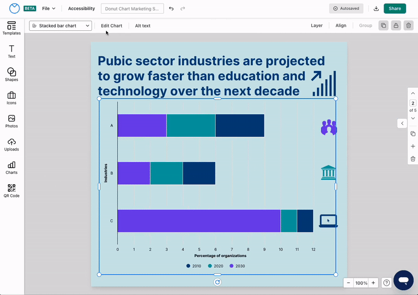Click the undo arrow
The image size is (418, 295).
pos(171,9)
